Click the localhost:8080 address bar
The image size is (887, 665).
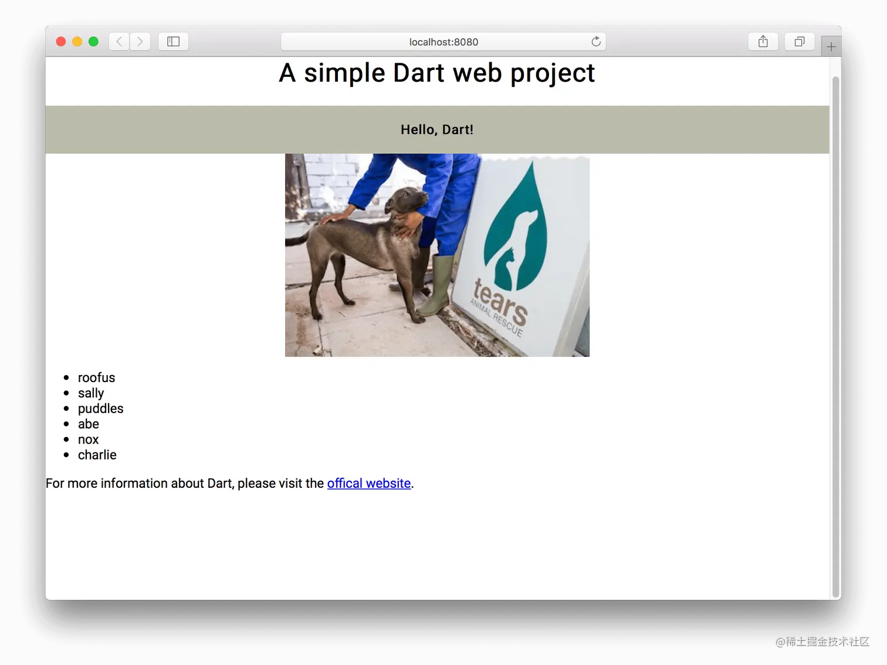click(x=443, y=42)
